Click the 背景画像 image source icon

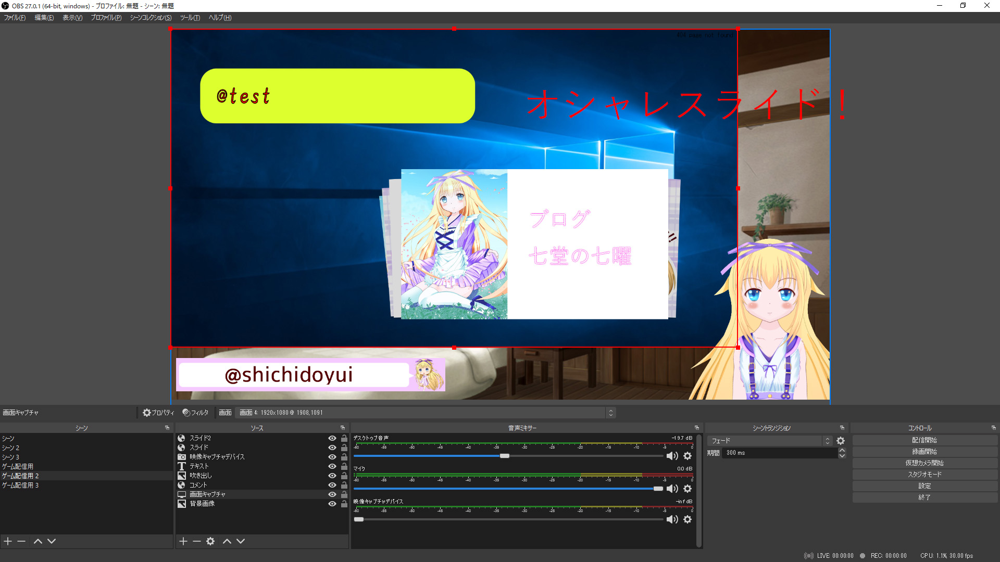181,504
